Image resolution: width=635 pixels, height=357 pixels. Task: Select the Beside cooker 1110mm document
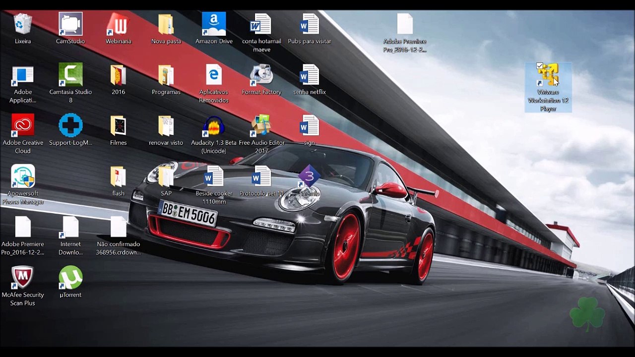pyautogui.click(x=214, y=176)
